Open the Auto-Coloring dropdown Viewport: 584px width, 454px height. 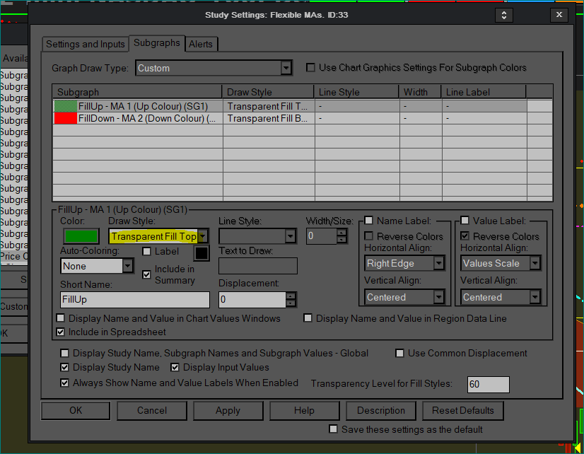(128, 267)
